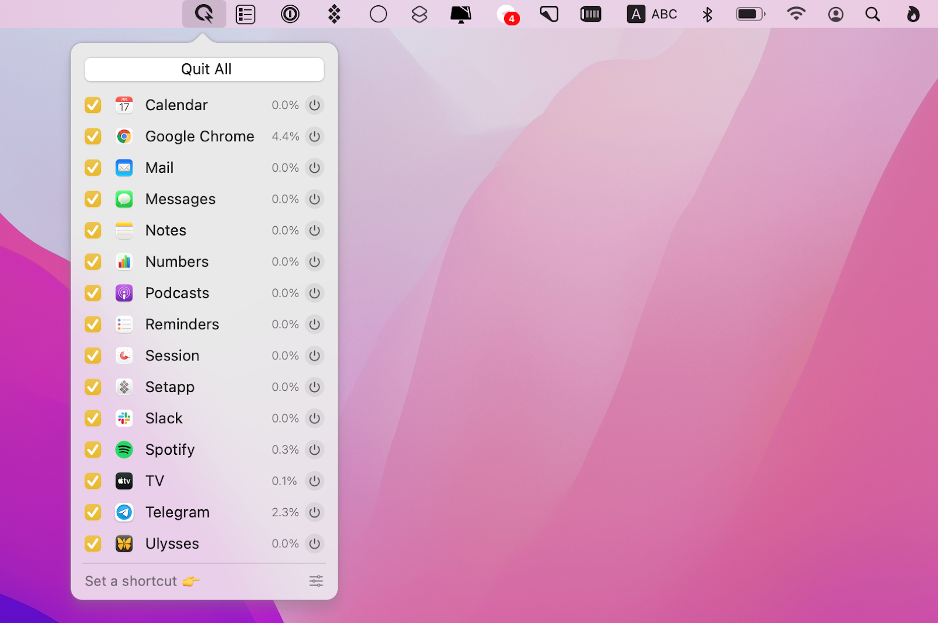Viewport: 938px width, 623px height.
Task: Quit Slack via its power icon
Action: [315, 418]
